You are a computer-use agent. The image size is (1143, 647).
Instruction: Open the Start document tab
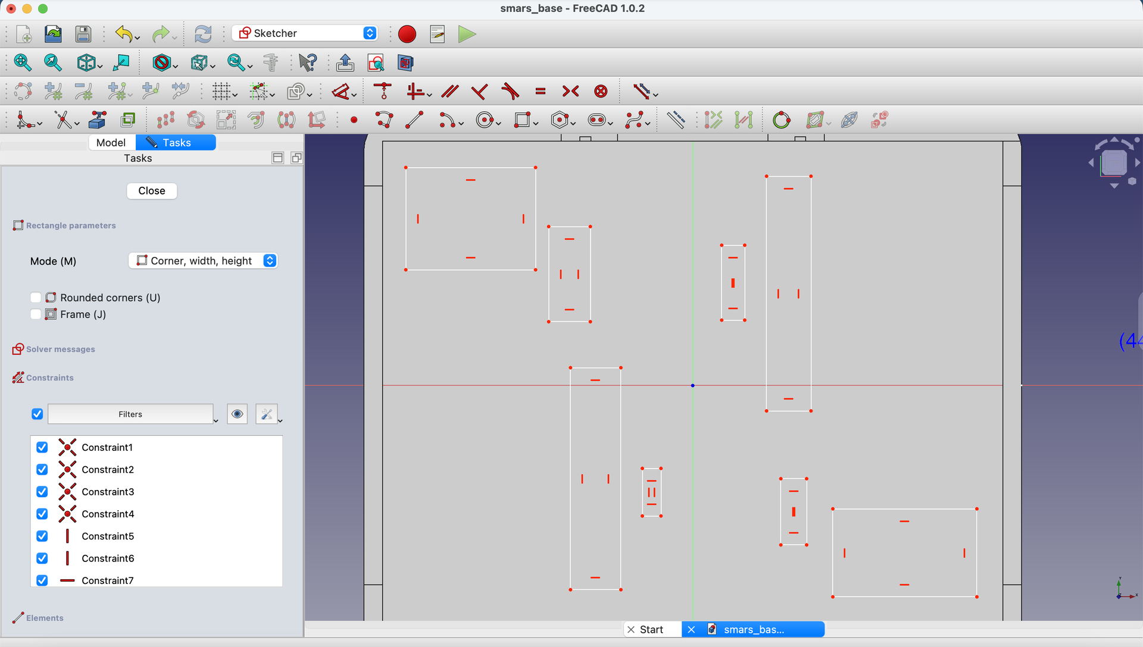coord(651,629)
